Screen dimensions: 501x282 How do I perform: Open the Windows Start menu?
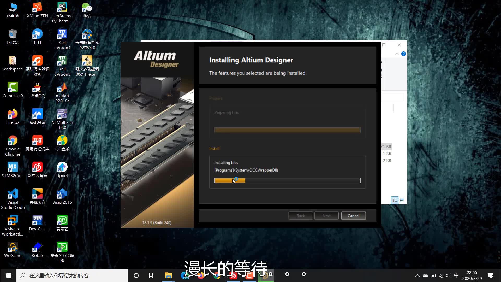pos(8,275)
